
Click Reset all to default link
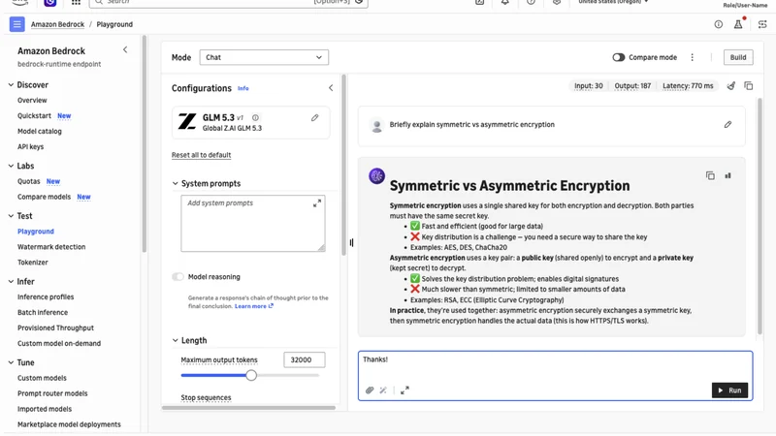click(202, 155)
